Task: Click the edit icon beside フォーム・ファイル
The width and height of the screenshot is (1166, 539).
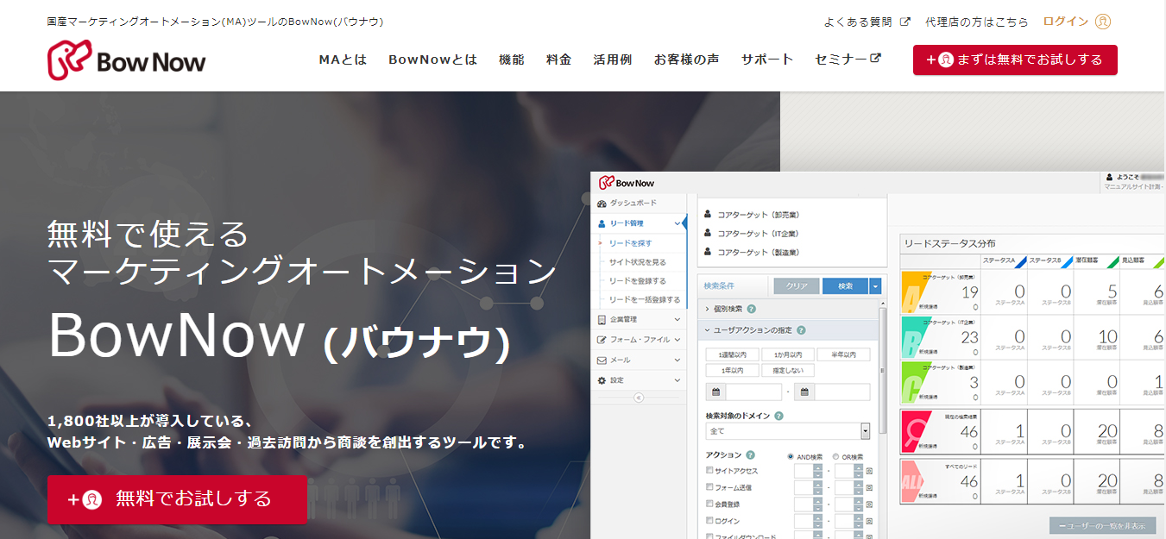Action: coord(602,340)
